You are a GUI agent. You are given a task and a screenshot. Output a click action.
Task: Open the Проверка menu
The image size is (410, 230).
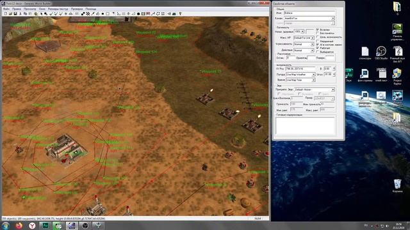(x=77, y=9)
